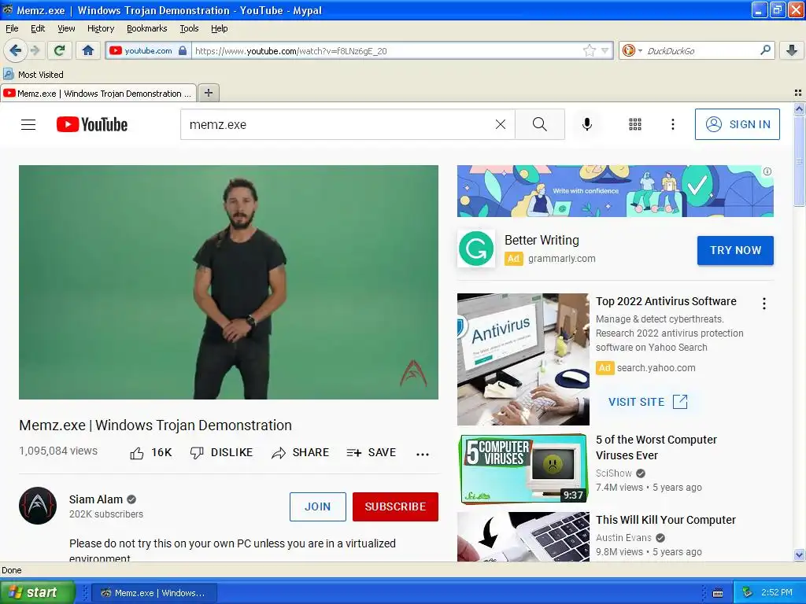Open the Most Visited bookmarks folder
The image size is (806, 604).
[x=33, y=75]
